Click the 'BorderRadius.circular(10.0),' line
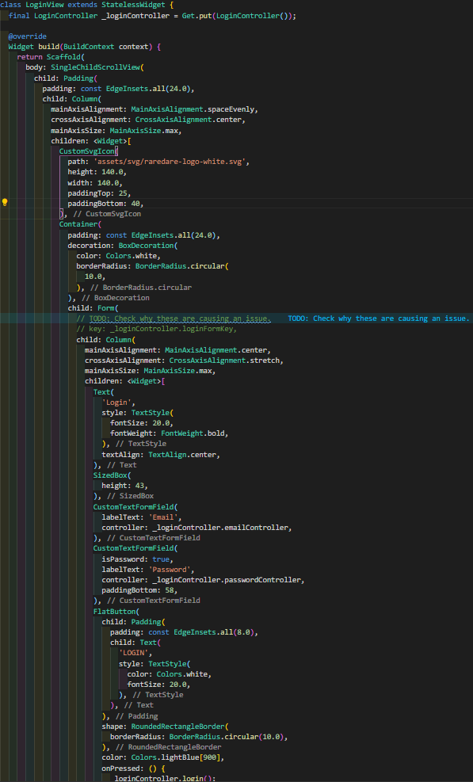The image size is (473, 782). coord(200,737)
